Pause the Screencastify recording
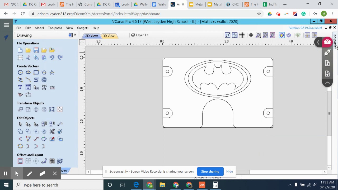This screenshot has width=338, height=190. click(x=5, y=173)
